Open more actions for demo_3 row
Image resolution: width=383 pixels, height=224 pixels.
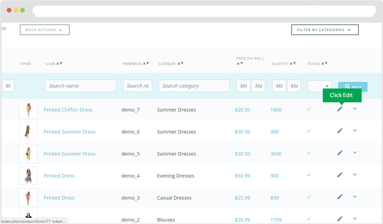[355, 196]
